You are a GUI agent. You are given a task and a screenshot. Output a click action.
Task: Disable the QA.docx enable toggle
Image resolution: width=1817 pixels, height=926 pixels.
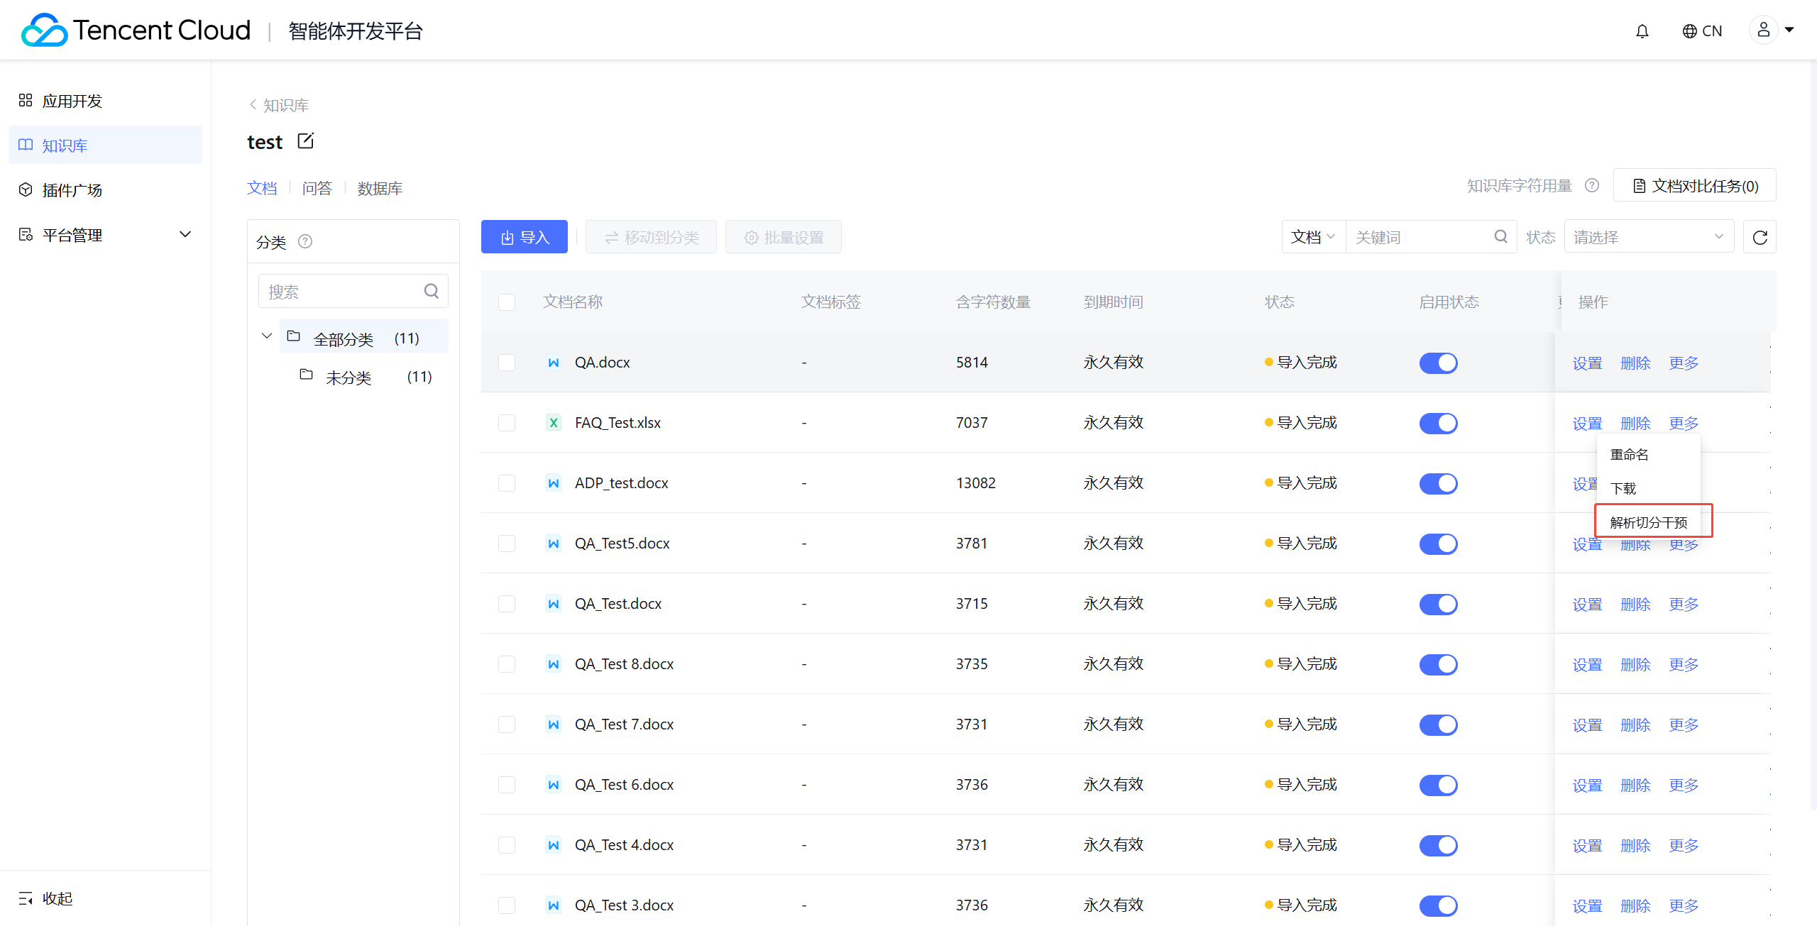pos(1438,363)
